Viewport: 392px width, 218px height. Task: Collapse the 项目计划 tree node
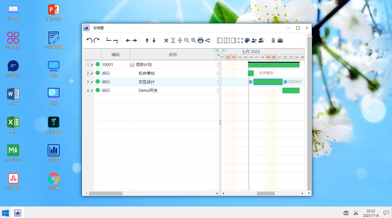pos(132,65)
